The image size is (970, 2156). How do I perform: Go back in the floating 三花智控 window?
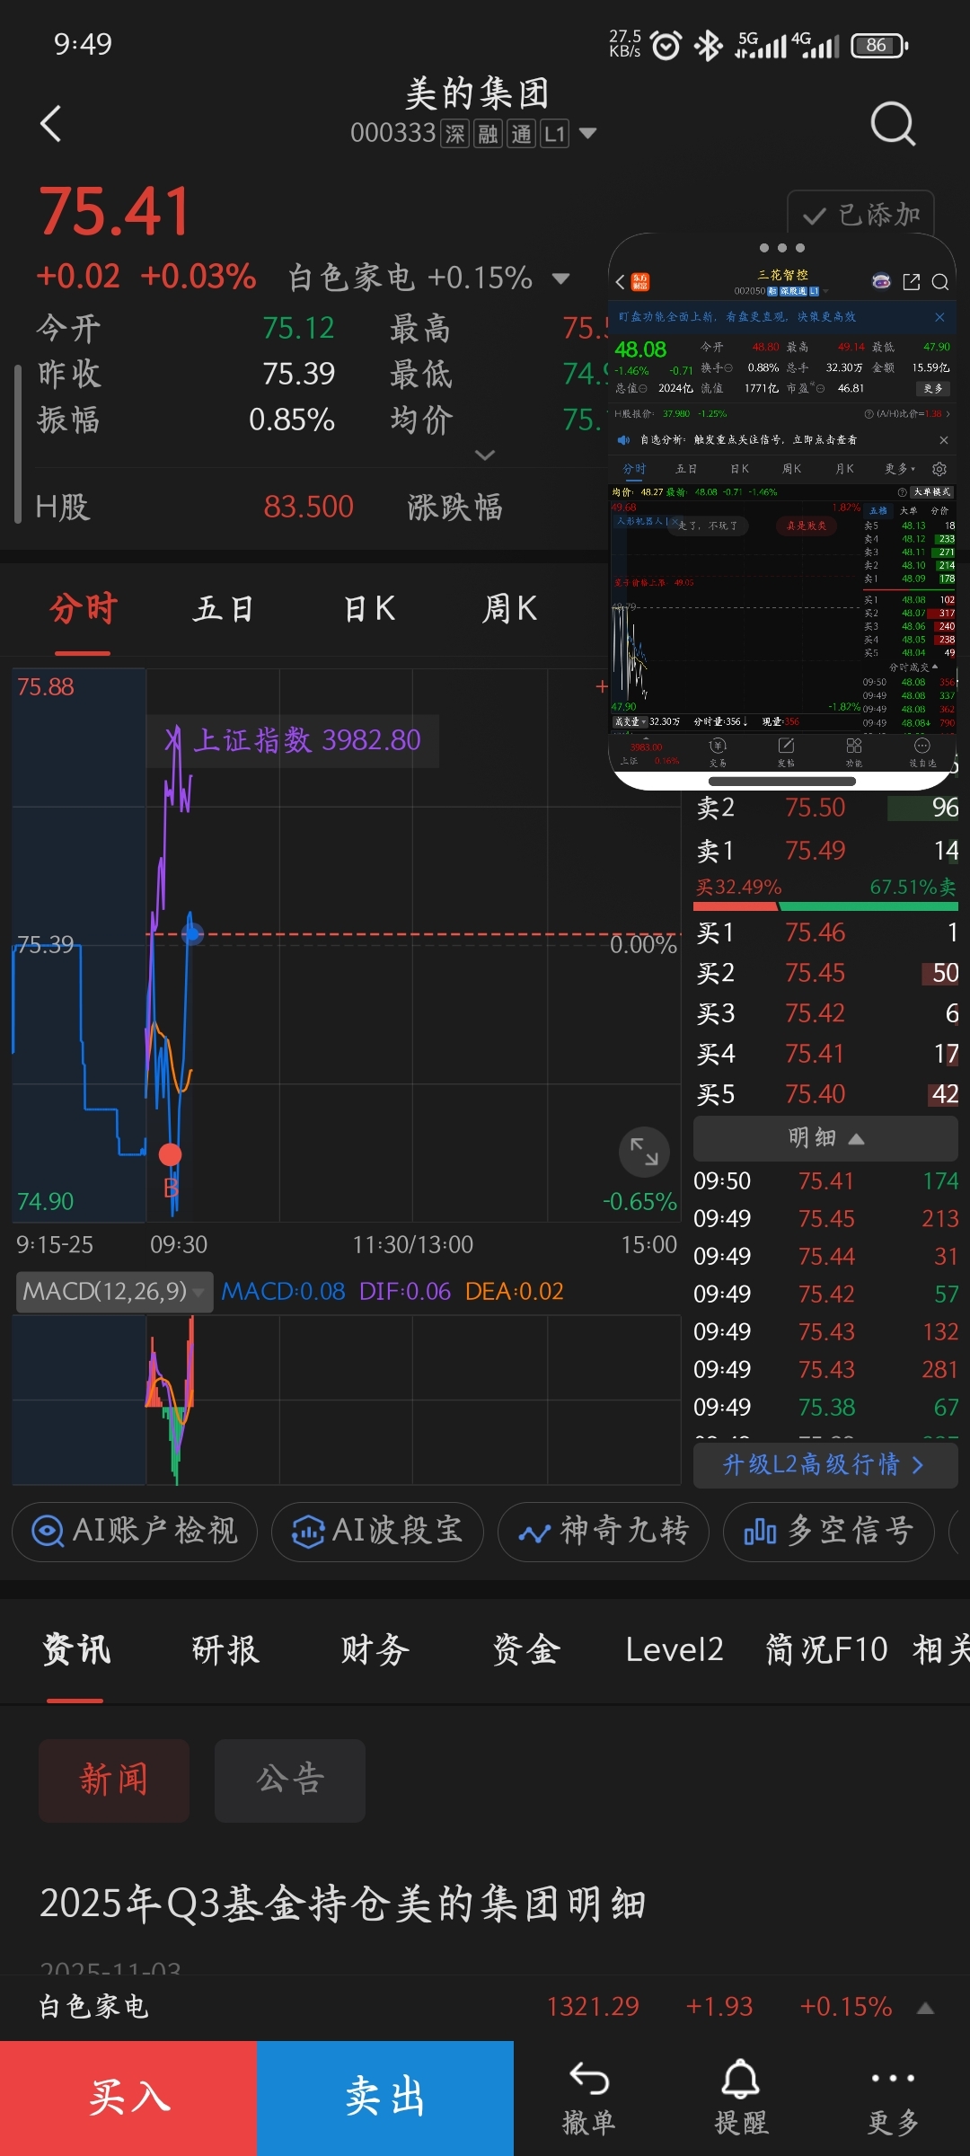[x=620, y=282]
